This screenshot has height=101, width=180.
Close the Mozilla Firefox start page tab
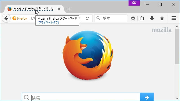[x=59, y=9]
